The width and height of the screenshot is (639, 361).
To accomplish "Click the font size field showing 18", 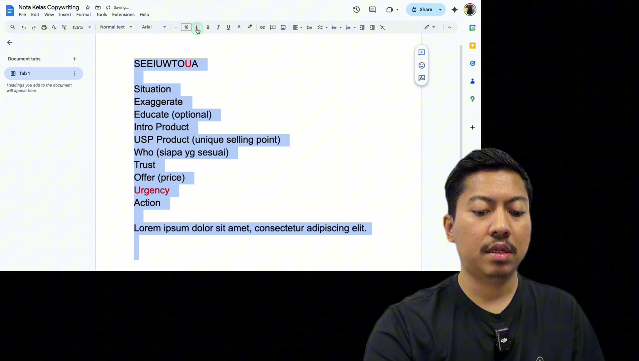I will click(186, 27).
